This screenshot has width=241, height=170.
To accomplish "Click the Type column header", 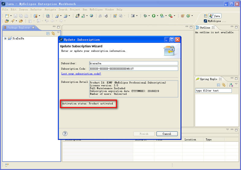I will 214,139.
